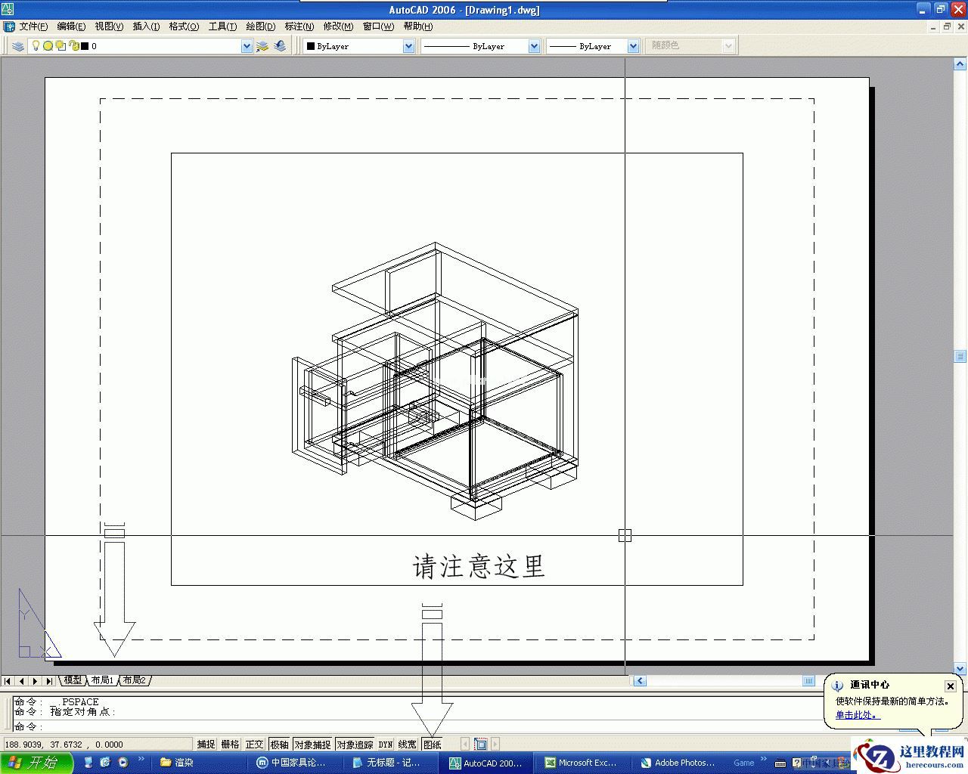Click Make Object's Layer Current icon
The width and height of the screenshot is (968, 774).
click(x=262, y=46)
